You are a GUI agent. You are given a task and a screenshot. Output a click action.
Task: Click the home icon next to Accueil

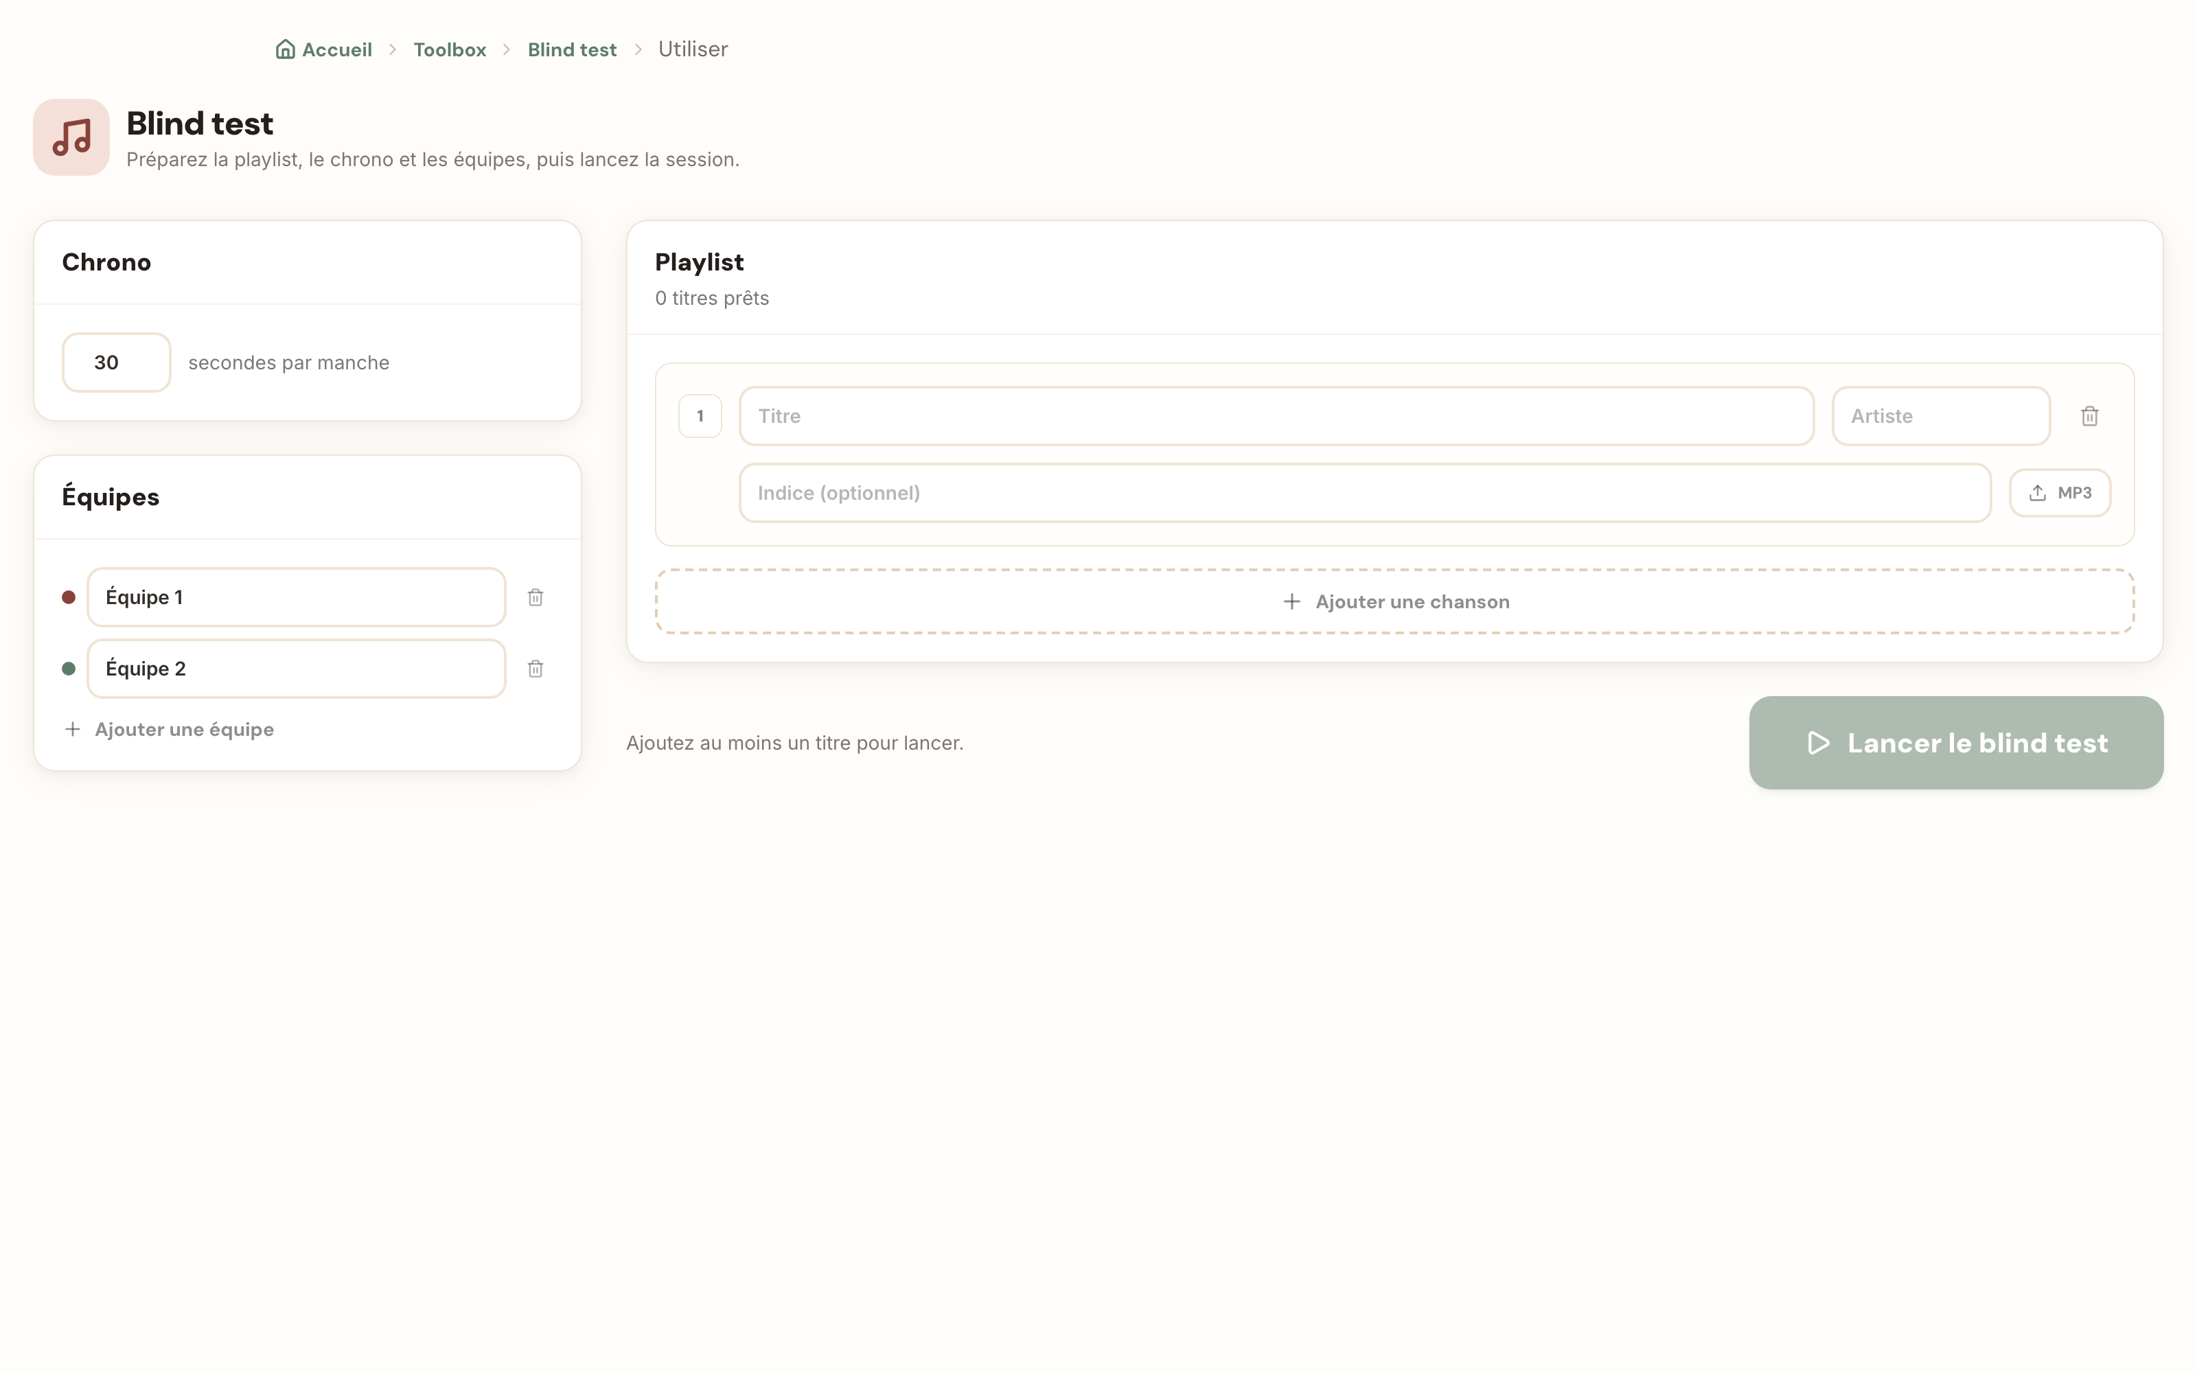[x=285, y=49]
